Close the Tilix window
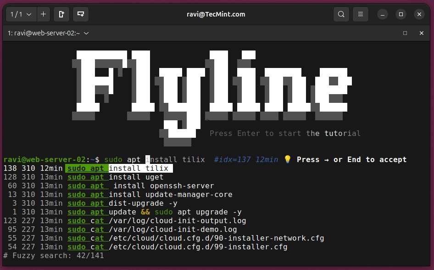 pyautogui.click(x=419, y=14)
